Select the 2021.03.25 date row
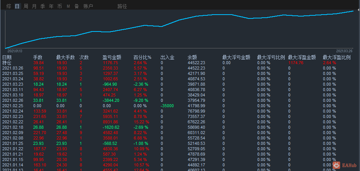360x171 pixels. [180, 73]
